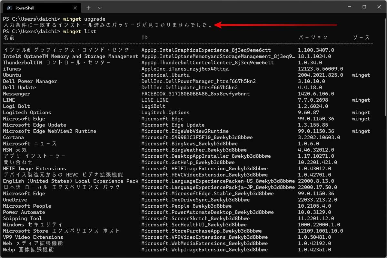Click the FACEBOOK.317180B0BB486 package ID
This screenshot has width=387, height=258.
point(195,94)
